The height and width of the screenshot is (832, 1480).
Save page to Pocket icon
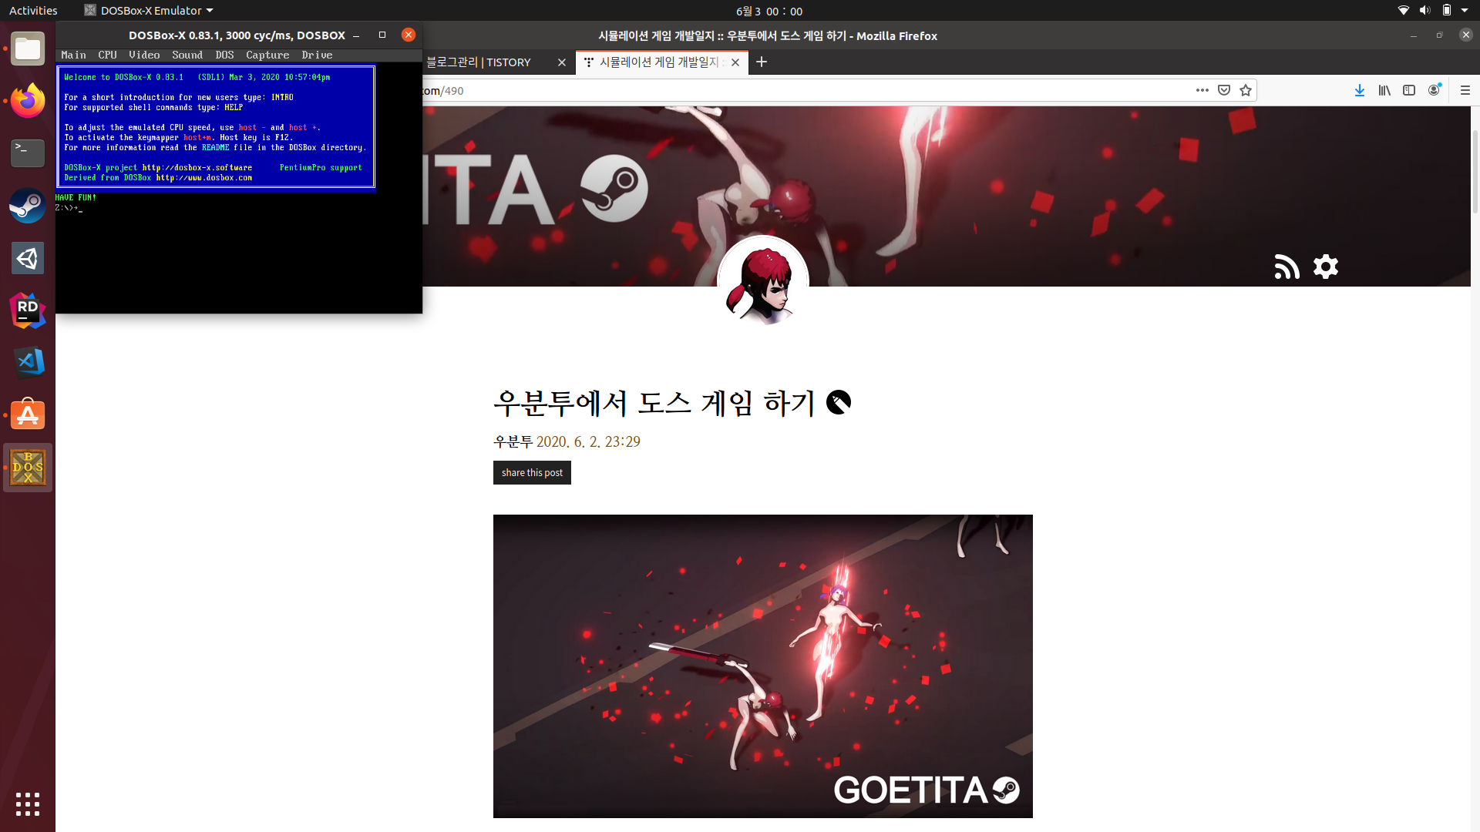[x=1224, y=90]
